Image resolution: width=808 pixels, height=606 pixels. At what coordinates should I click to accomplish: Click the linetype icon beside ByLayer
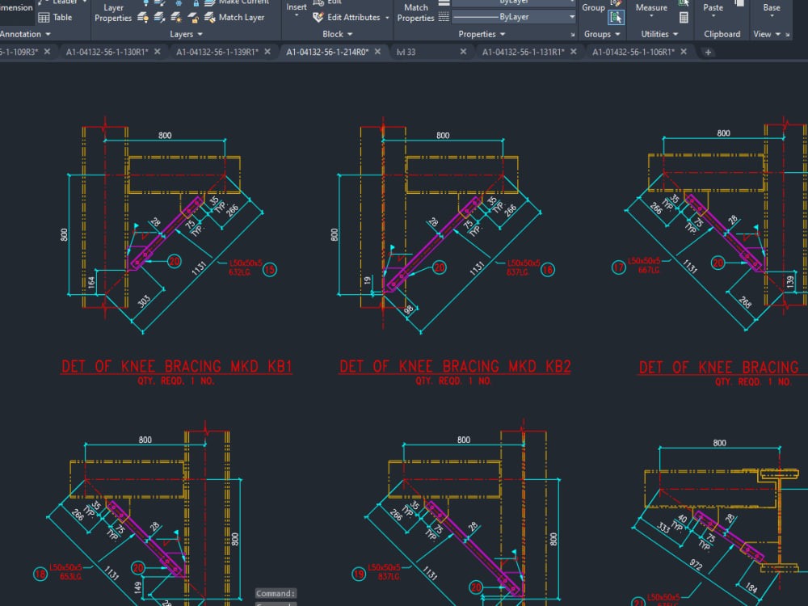point(444,17)
